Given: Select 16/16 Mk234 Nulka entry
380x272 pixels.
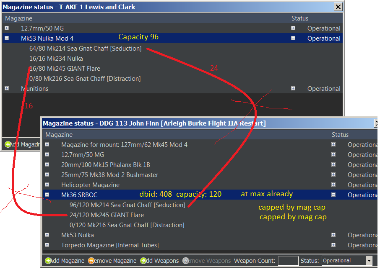Looking at the screenshot, I should (56, 59).
